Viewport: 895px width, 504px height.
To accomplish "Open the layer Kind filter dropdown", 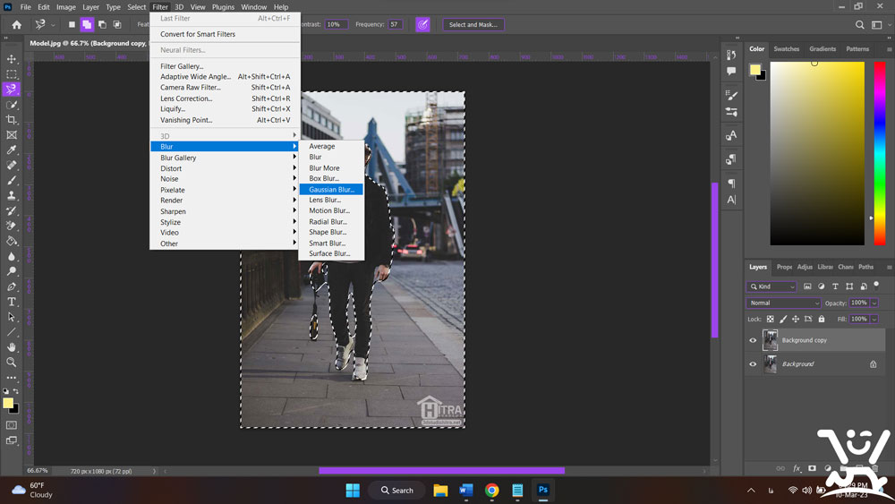I will tap(771, 286).
